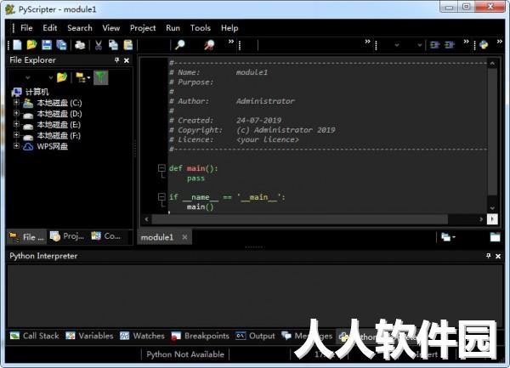
Task: Open the Tools menu
Action: (x=201, y=28)
